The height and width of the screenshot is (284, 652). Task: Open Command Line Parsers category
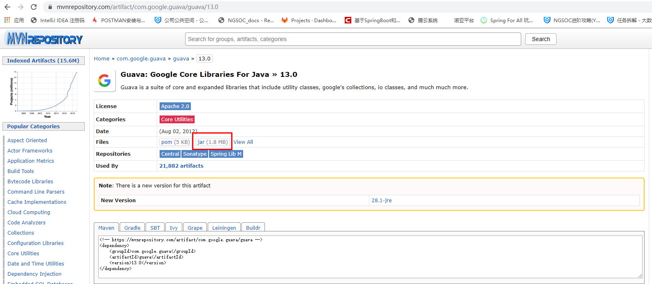click(36, 192)
